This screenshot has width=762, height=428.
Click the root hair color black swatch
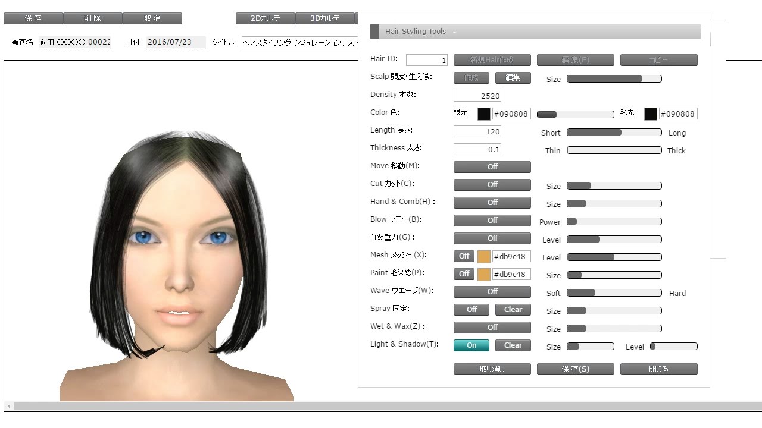pos(483,114)
